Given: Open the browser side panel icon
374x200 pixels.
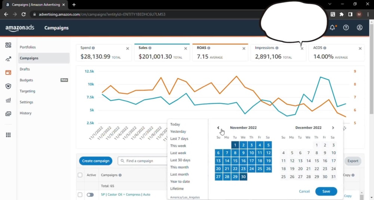Looking at the screenshot, I should click(350, 14).
